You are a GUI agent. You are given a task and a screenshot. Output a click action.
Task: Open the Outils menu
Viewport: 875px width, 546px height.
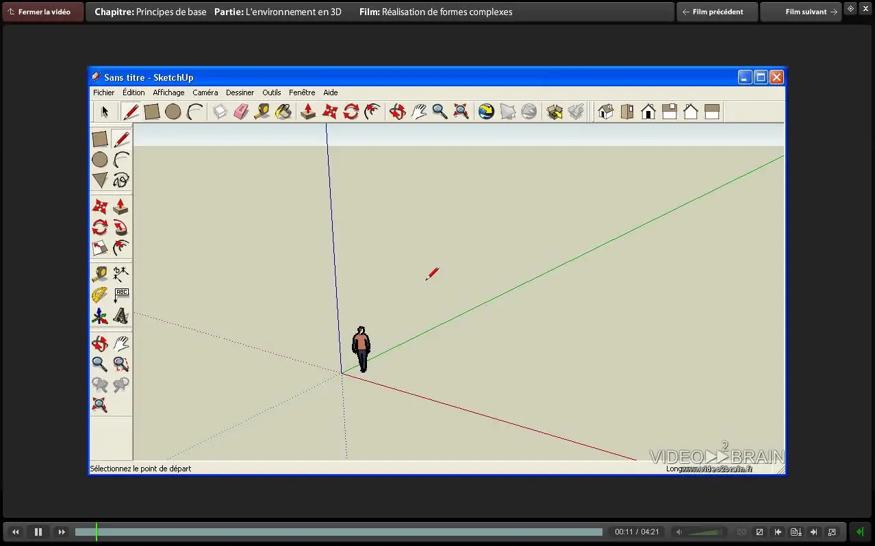pyautogui.click(x=271, y=92)
